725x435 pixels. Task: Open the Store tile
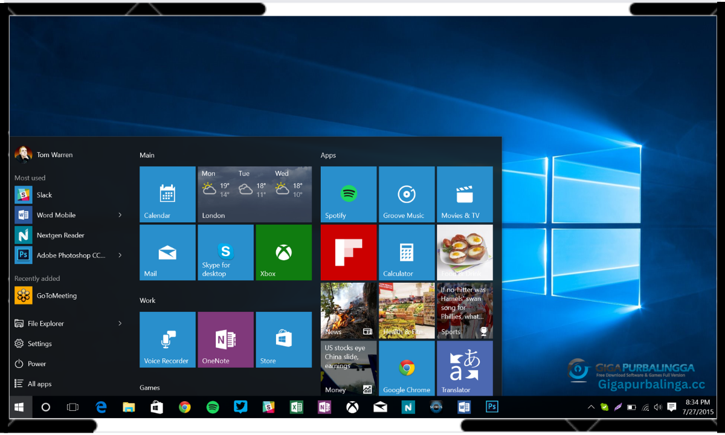coord(284,340)
